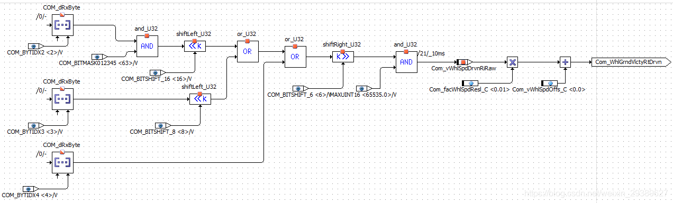Click the 'MAXUINT16 <65535.0>/V' label
The height and width of the screenshot is (203, 673).
click(363, 95)
